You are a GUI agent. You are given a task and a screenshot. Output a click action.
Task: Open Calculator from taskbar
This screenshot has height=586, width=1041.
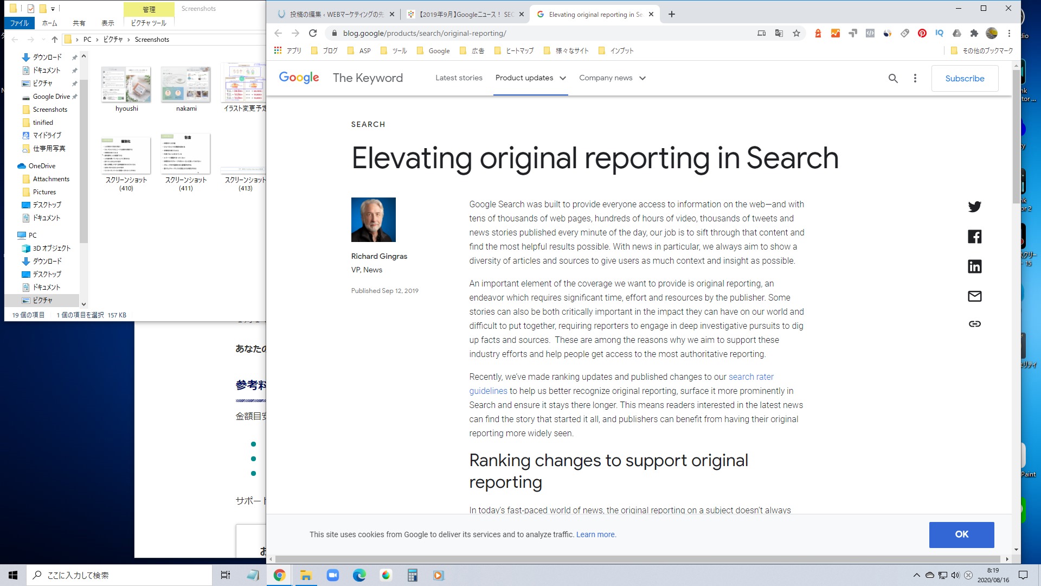click(x=412, y=575)
